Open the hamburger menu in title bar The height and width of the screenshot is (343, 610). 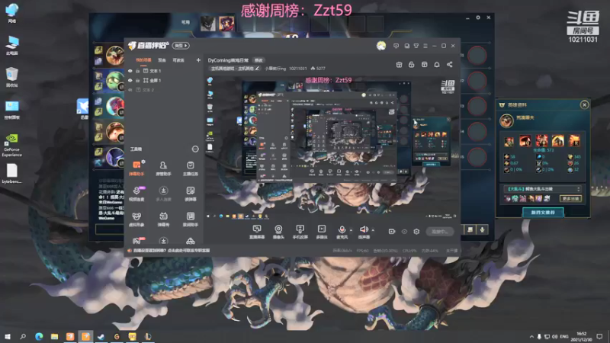425,46
